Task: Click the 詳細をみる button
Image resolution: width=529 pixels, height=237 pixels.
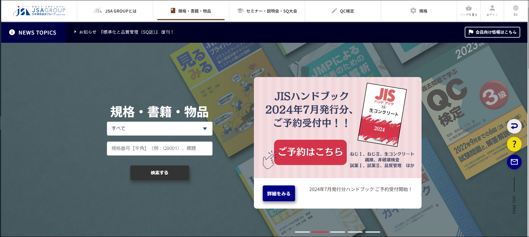Action: (x=279, y=193)
